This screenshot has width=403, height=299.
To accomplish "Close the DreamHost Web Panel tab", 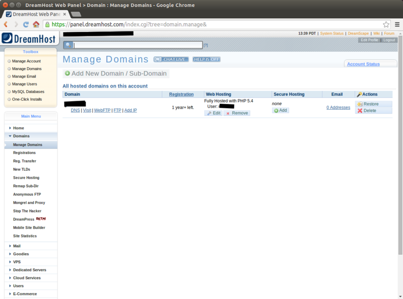I will [x=64, y=14].
